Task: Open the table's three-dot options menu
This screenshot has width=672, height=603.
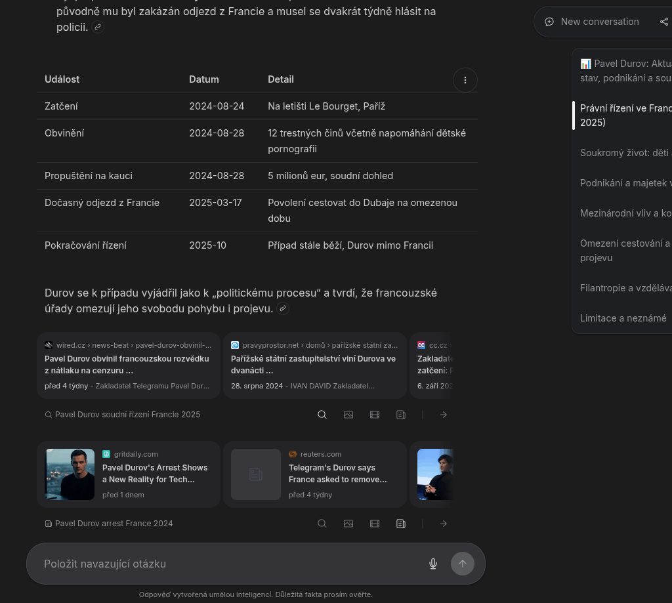Action: tap(465, 80)
